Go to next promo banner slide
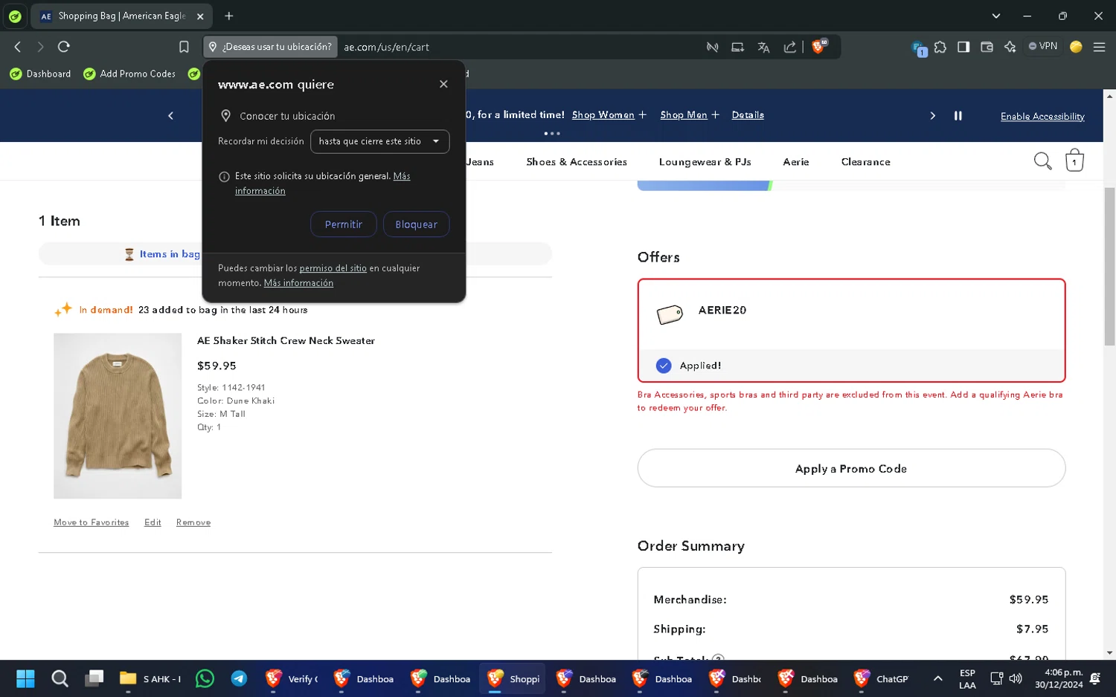Screen dimensions: 1116x697 [x=933, y=116]
